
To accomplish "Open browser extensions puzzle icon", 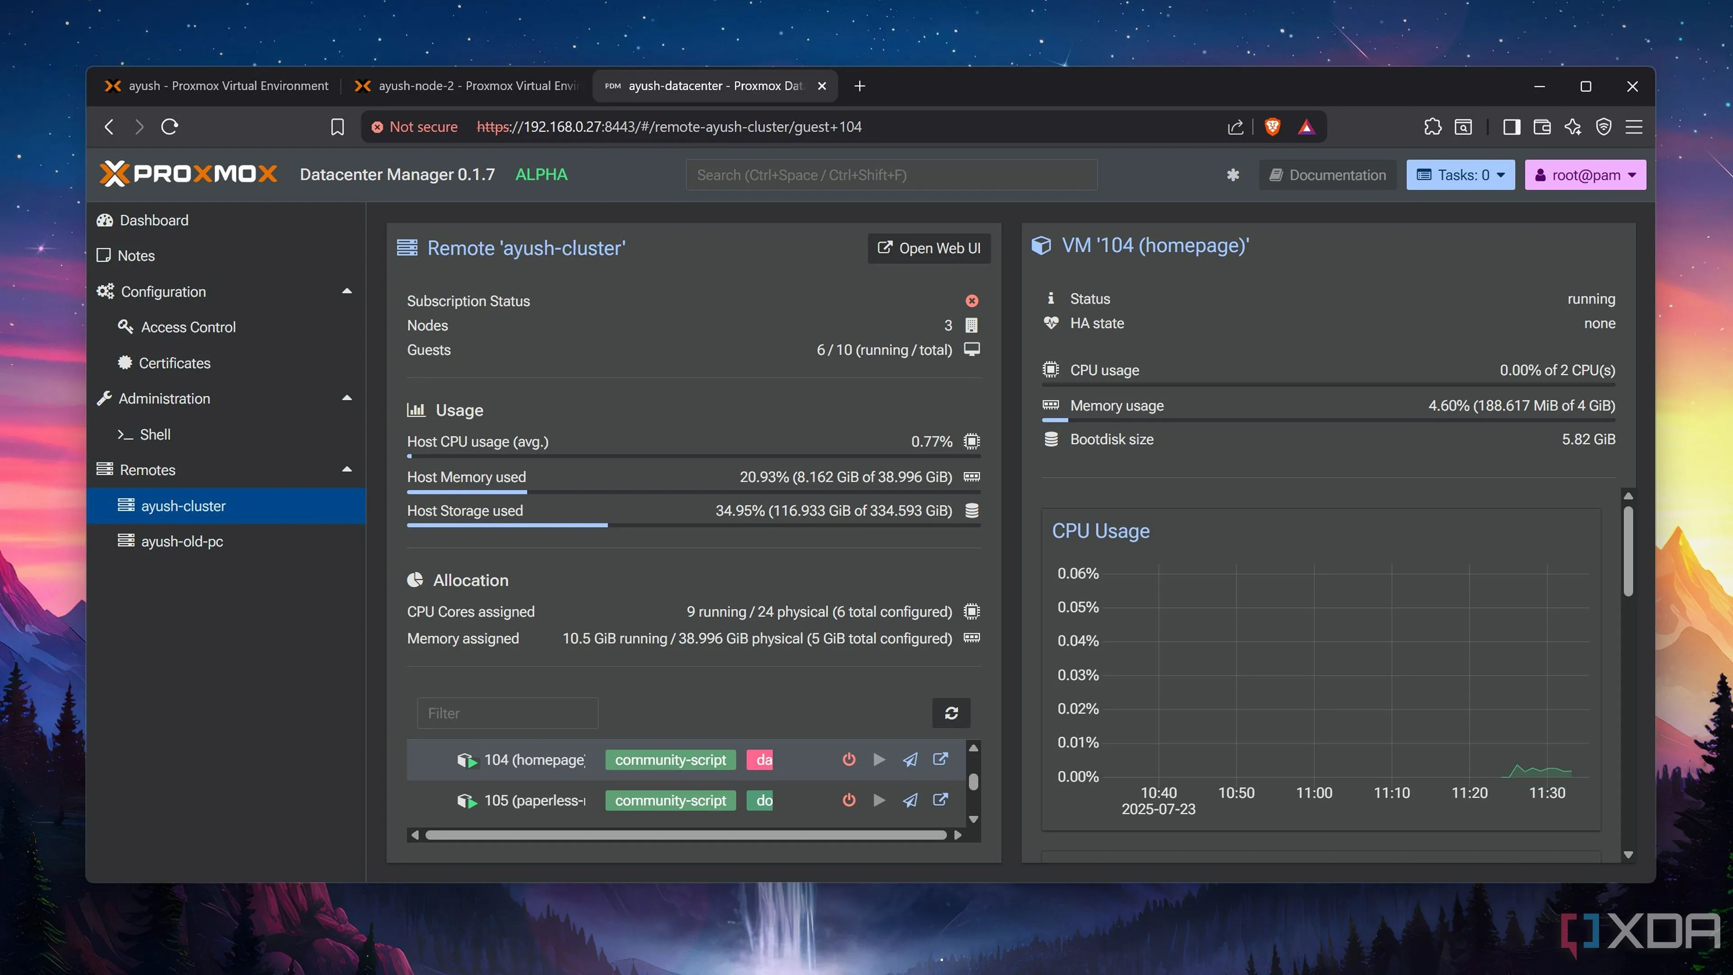I will [x=1432, y=127].
